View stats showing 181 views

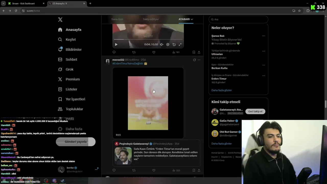tap(176, 52)
